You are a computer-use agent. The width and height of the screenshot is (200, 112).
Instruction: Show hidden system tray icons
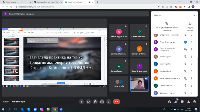pyautogui.click(x=168, y=109)
